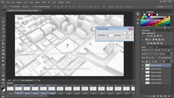This screenshot has width=174, height=98.
Task: Click OK in Set Frame Delay
Action: [x=127, y=33]
